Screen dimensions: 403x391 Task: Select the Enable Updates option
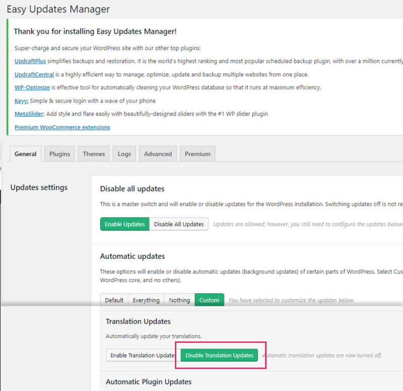point(124,224)
